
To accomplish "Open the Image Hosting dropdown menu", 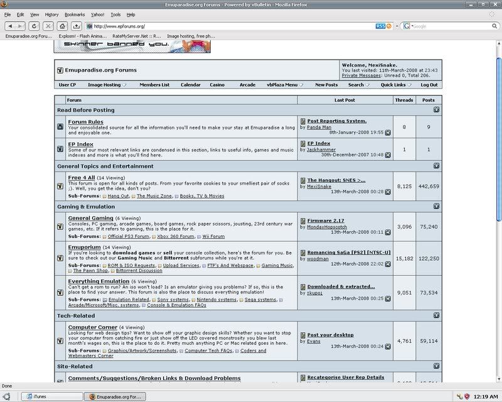I will coord(107,85).
